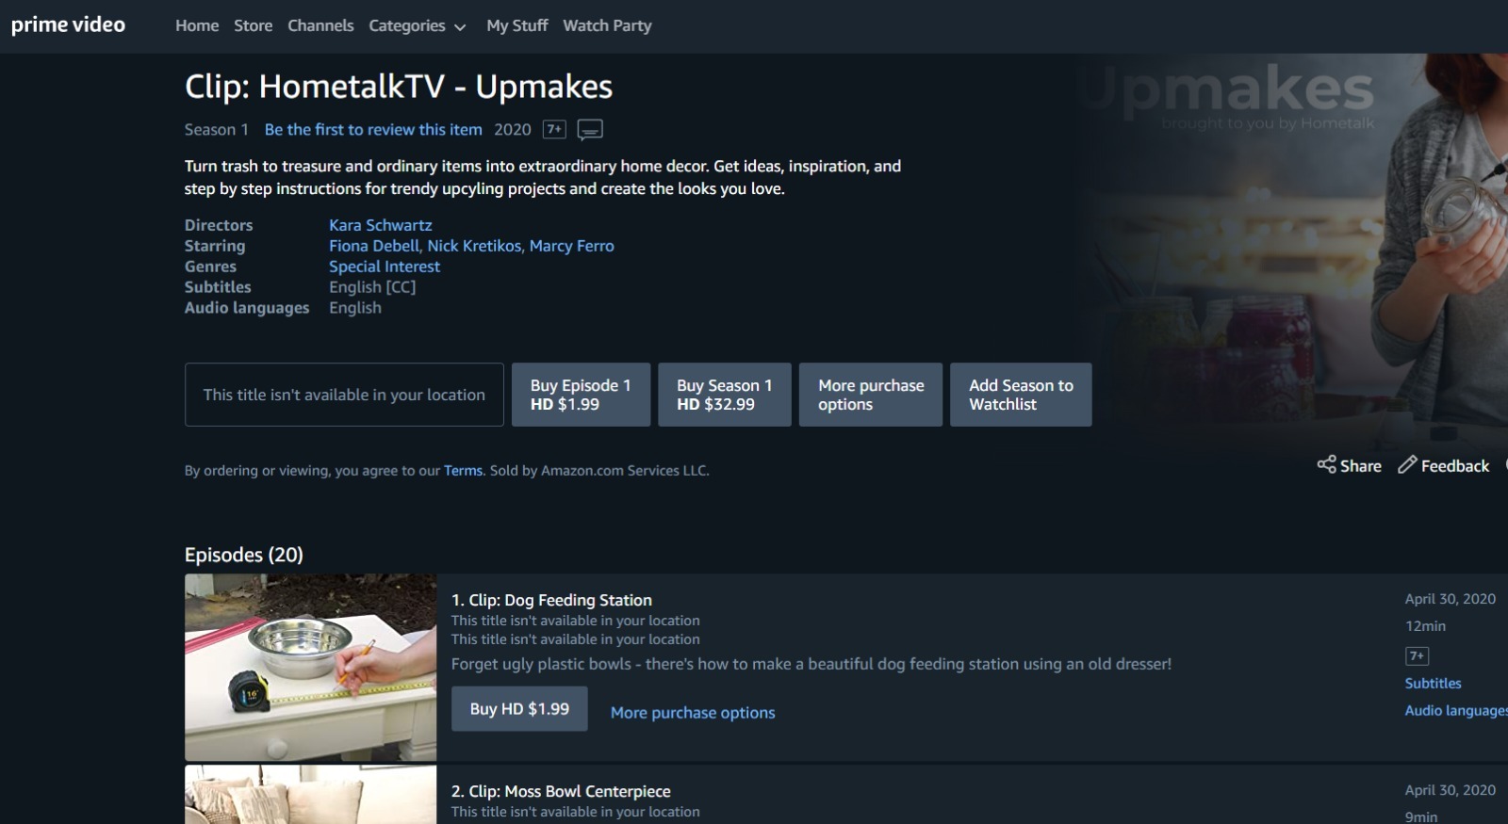The width and height of the screenshot is (1508, 824).
Task: Expand the Categories dropdown menu
Action: click(418, 25)
